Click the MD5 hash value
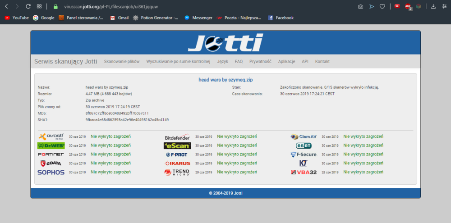451x223 pixels. (x=117, y=113)
